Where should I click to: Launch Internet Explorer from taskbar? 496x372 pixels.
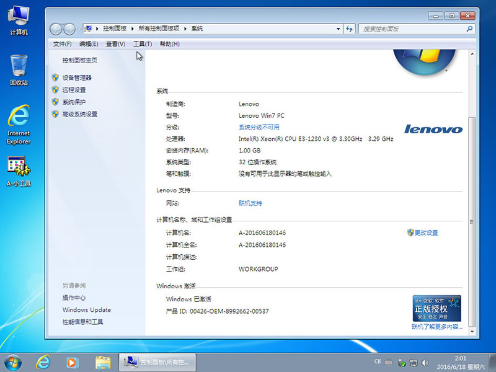point(43,363)
